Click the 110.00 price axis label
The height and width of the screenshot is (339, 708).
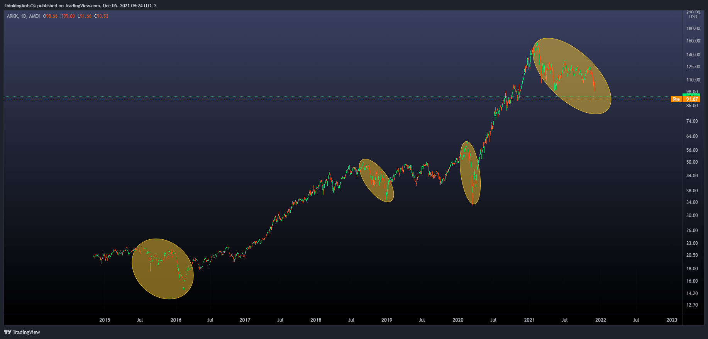tap(693, 80)
